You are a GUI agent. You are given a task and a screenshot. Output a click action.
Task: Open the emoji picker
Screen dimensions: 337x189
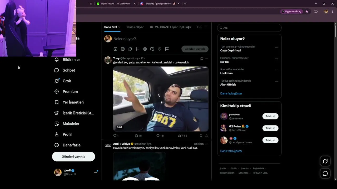[145, 49]
